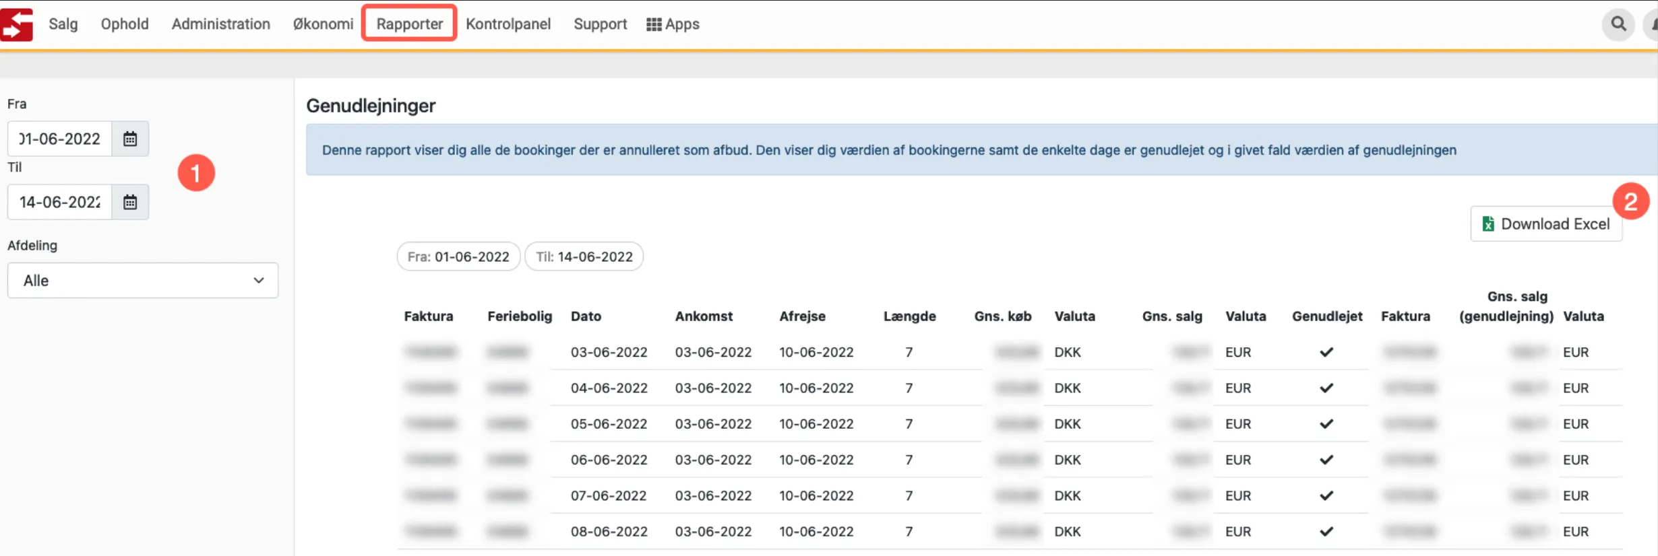This screenshot has width=1658, height=556.
Task: Click the red logo icon
Action: [x=16, y=24]
